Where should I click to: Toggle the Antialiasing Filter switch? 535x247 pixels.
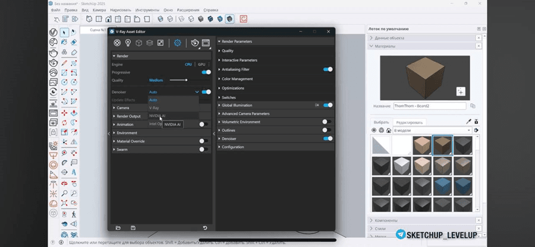328,69
